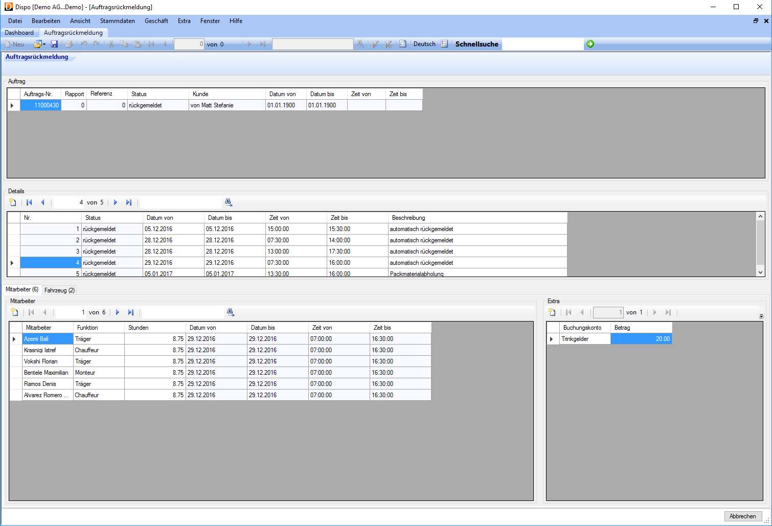The image size is (772, 526).
Task: Click the binoculars search icon in main toolbar
Action: coord(360,44)
